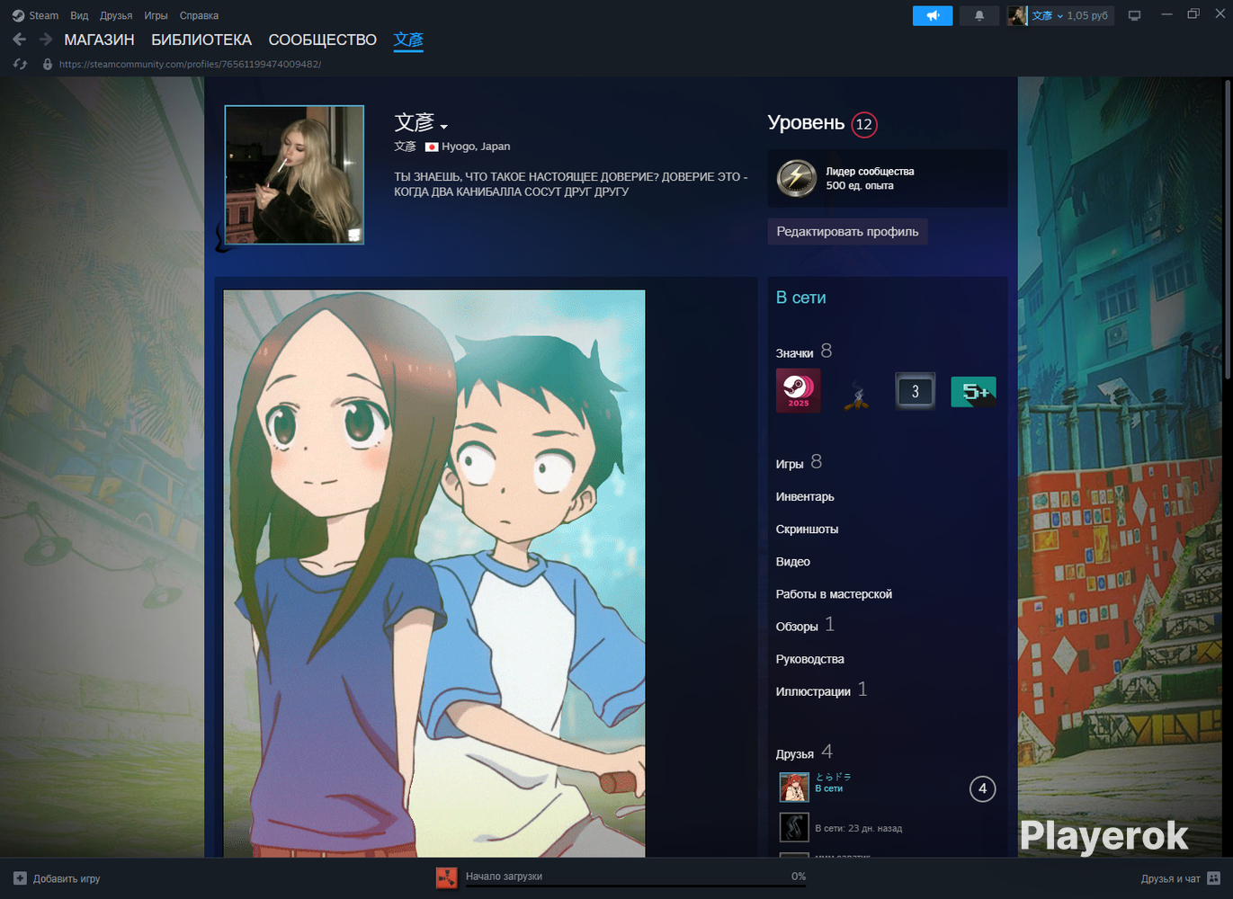Open the Вид menu
Screen dimensions: 1233x899
[79, 15]
